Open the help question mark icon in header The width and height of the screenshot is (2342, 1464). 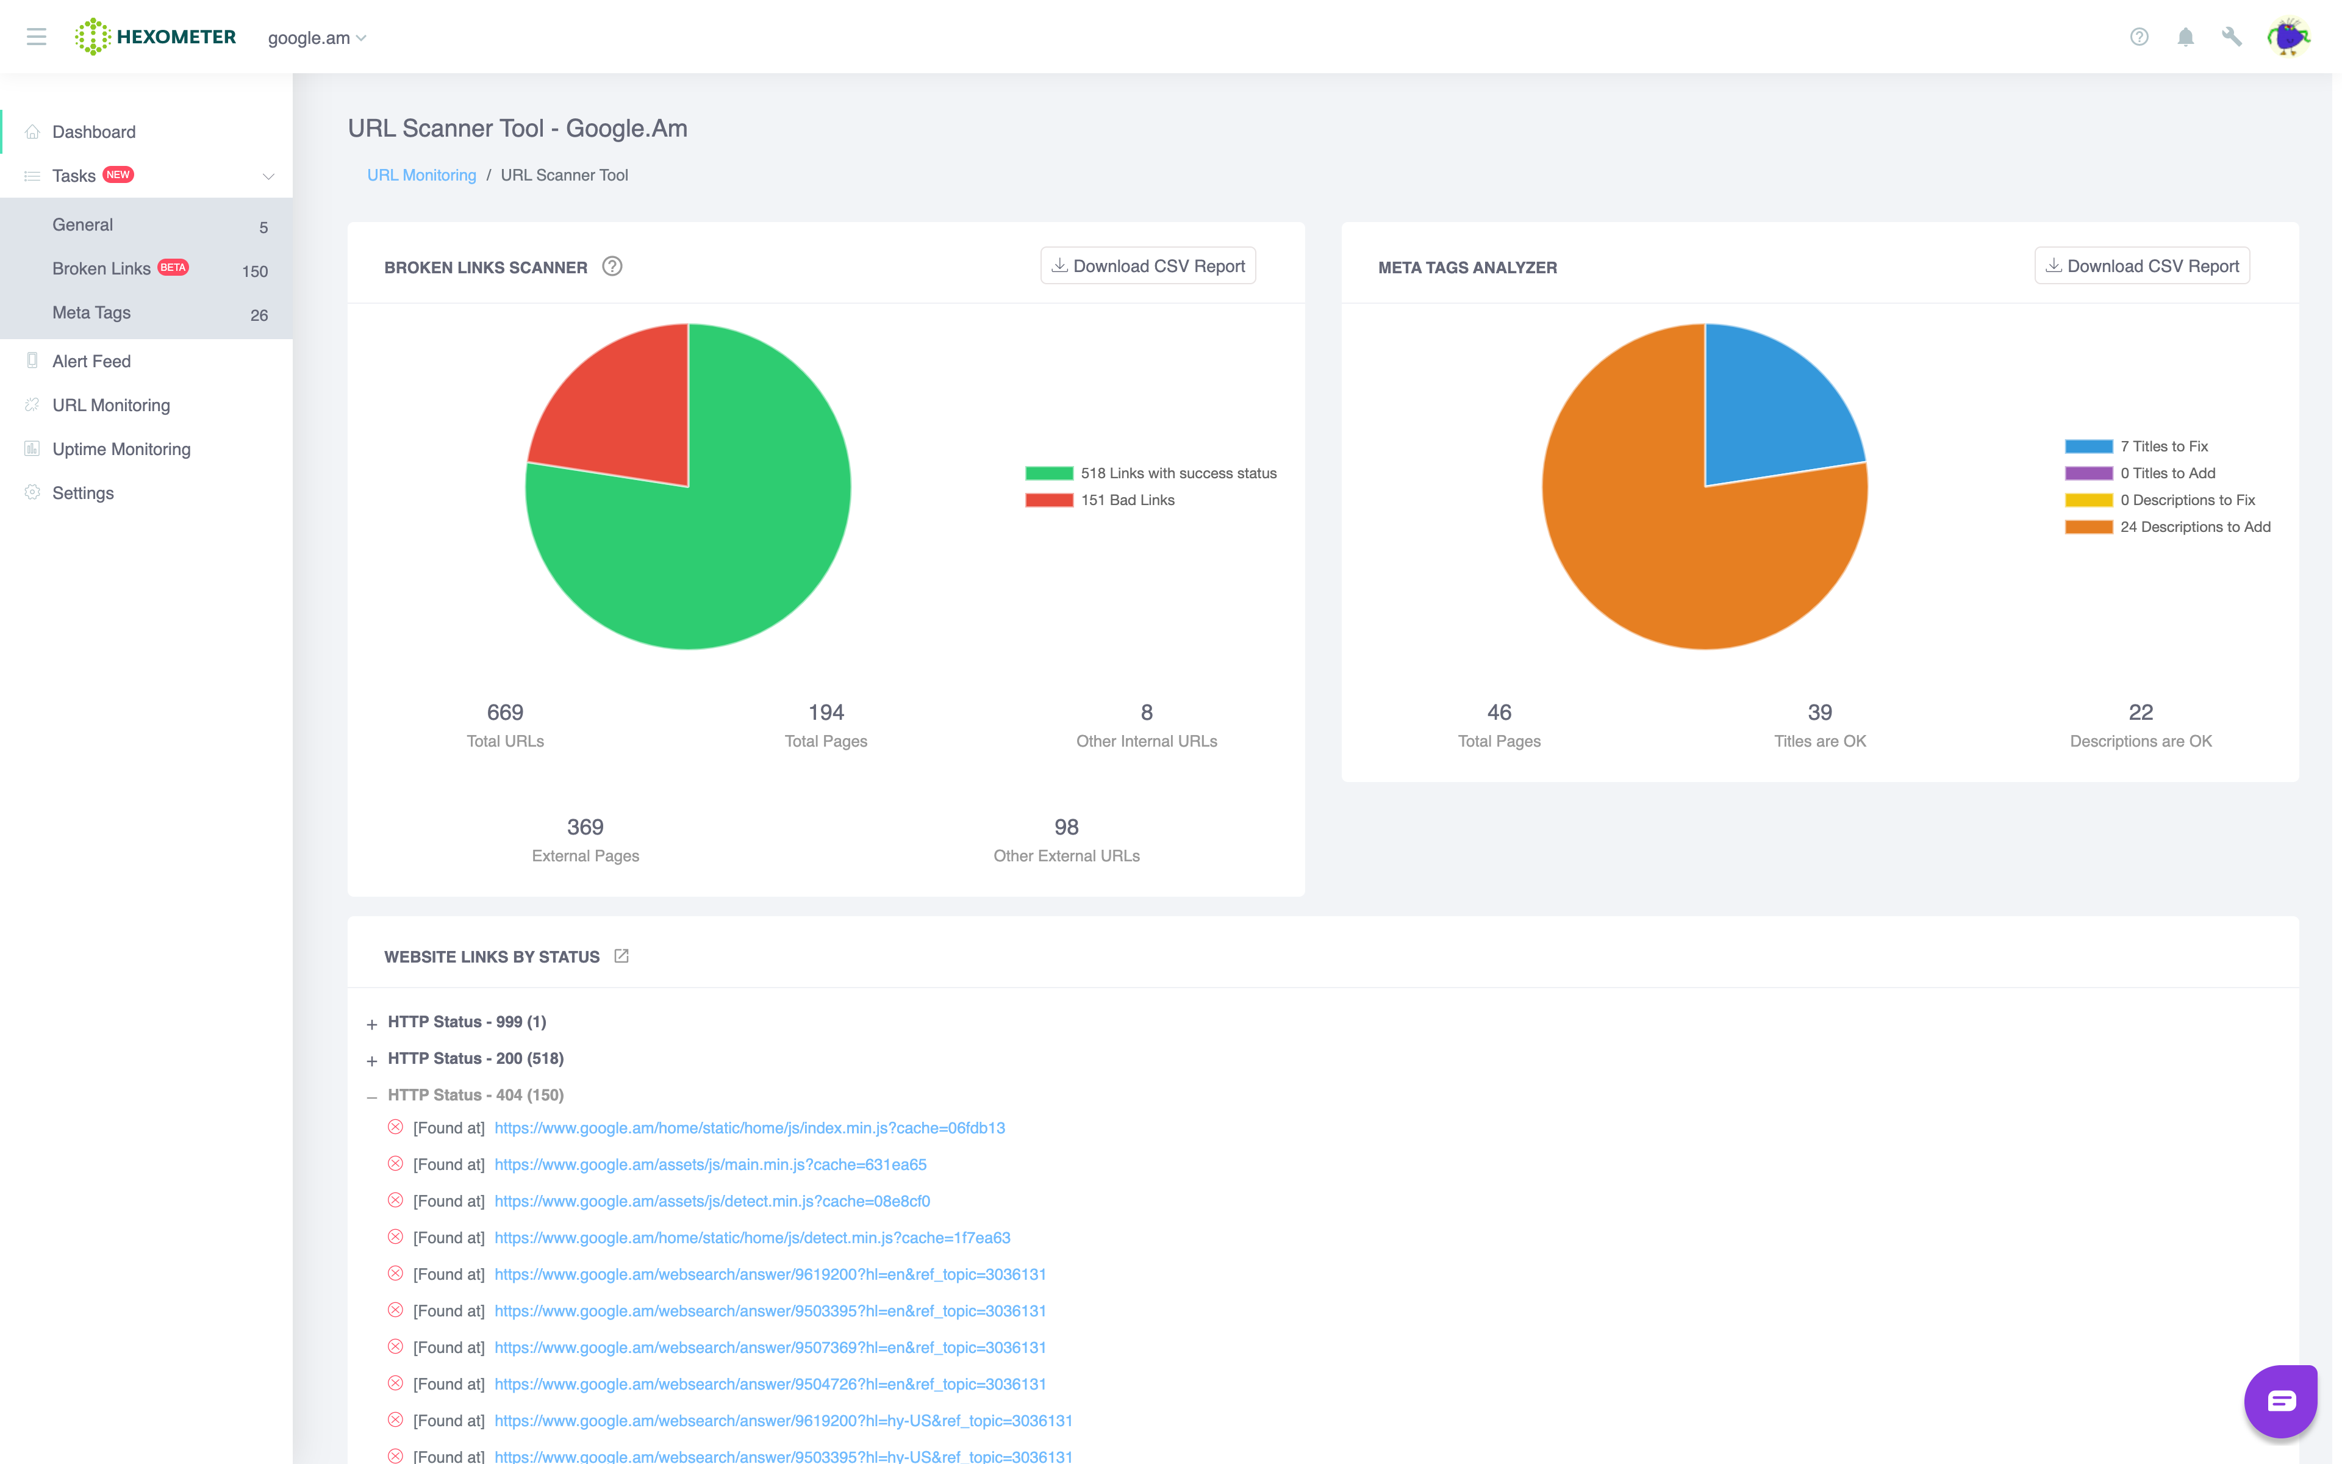(2139, 37)
